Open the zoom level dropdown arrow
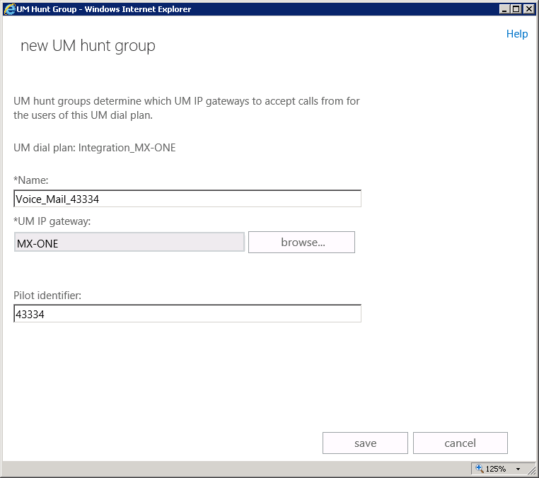 [518, 469]
